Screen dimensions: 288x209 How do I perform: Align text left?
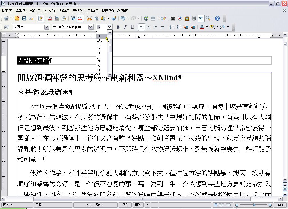[x=141, y=27]
